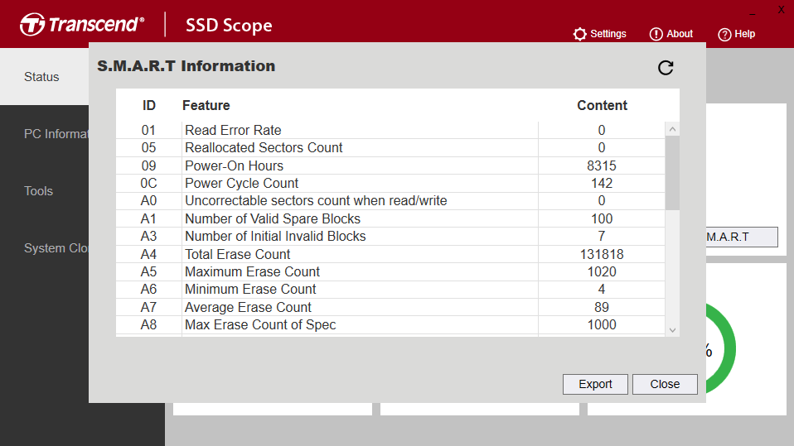Click the SSD Scope title text
This screenshot has height=446, width=794.
click(229, 26)
